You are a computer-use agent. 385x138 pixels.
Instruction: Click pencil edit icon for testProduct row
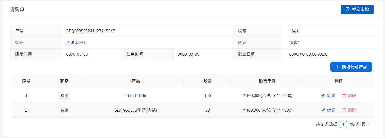(x=323, y=110)
